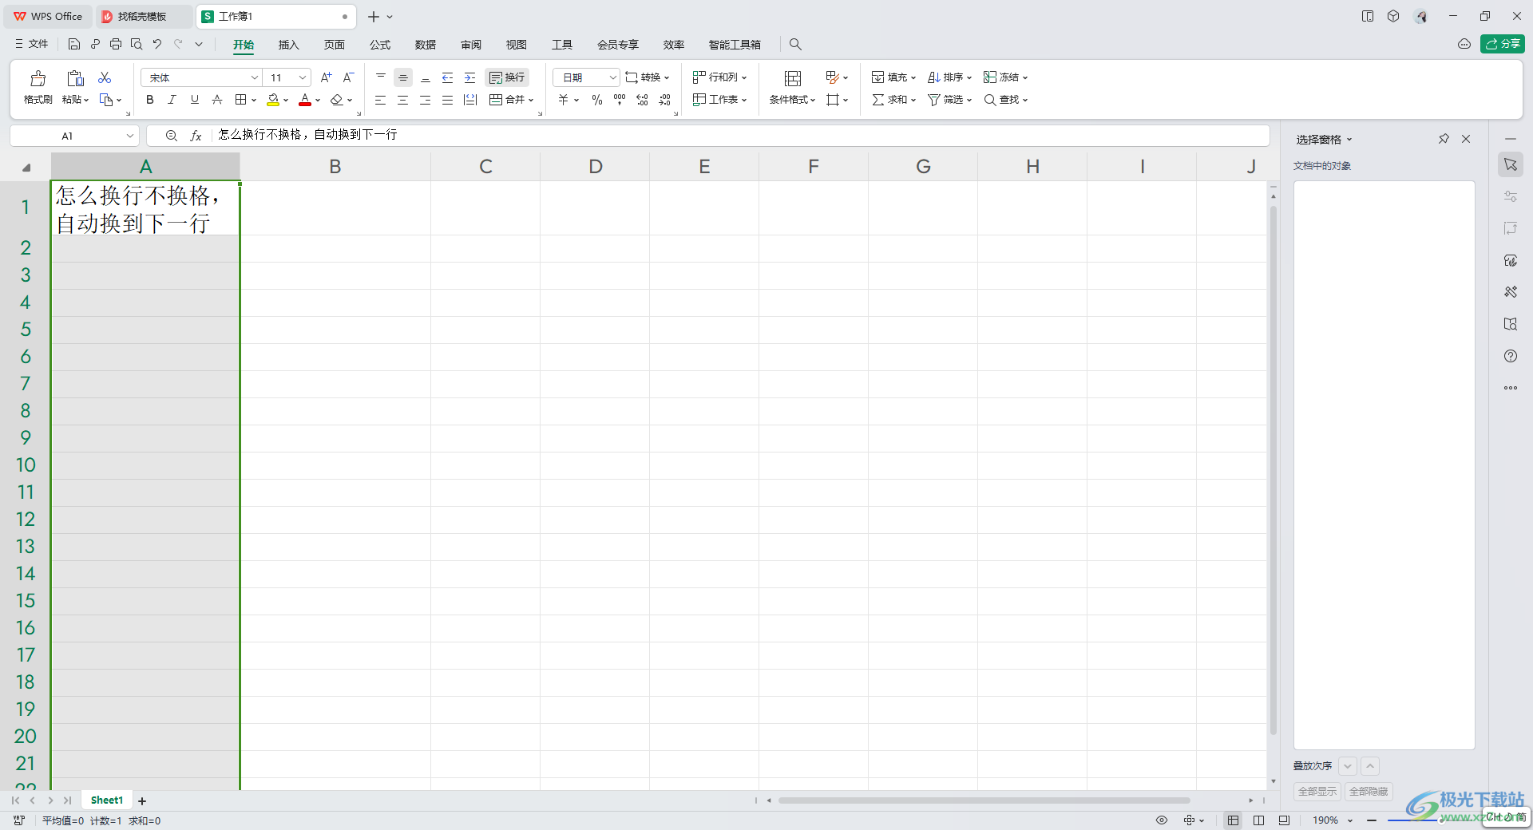This screenshot has width=1533, height=830.
Task: Click the Cut scissors icon
Action: 105,77
